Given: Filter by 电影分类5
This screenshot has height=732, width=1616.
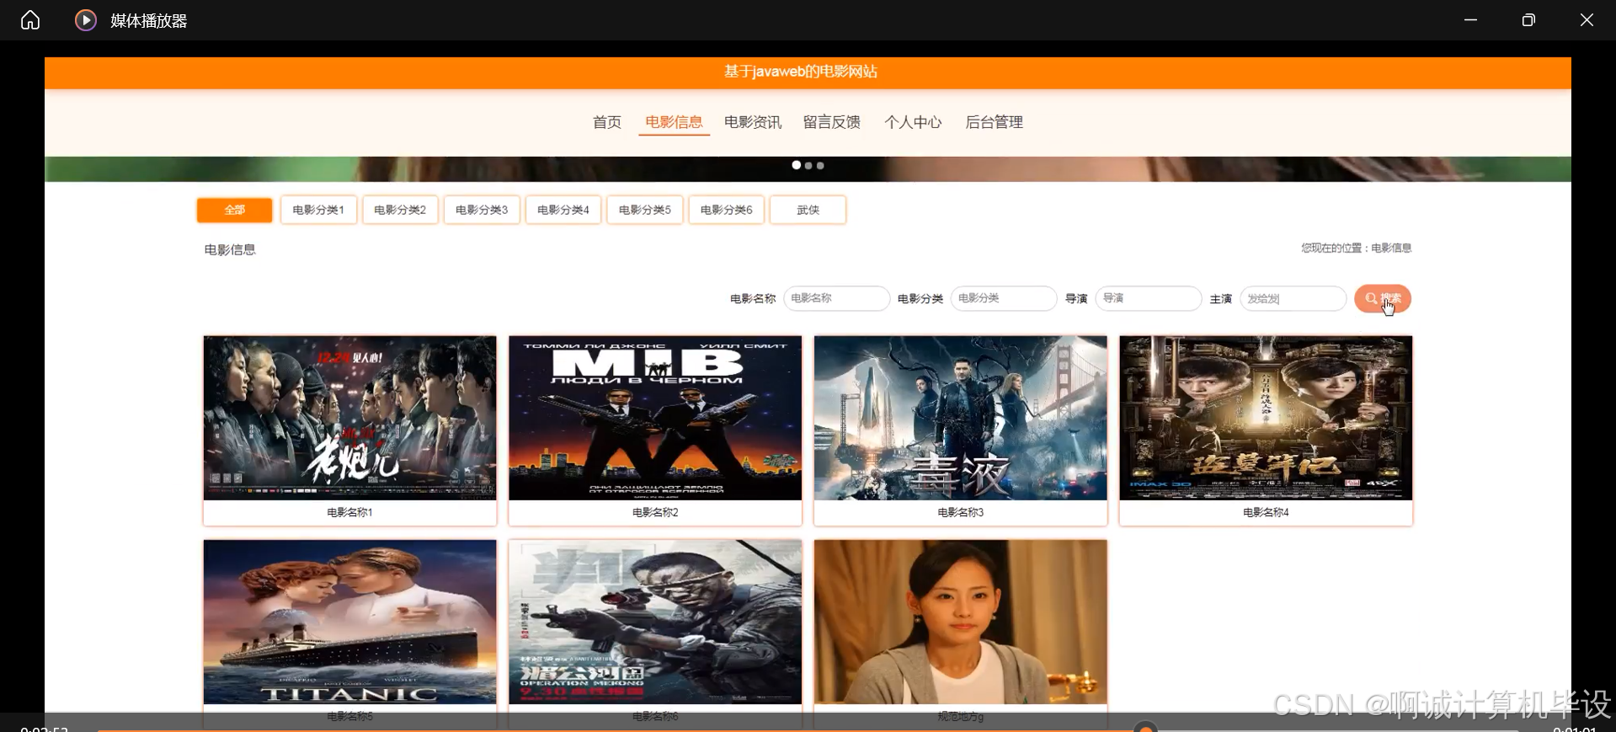Looking at the screenshot, I should point(645,210).
